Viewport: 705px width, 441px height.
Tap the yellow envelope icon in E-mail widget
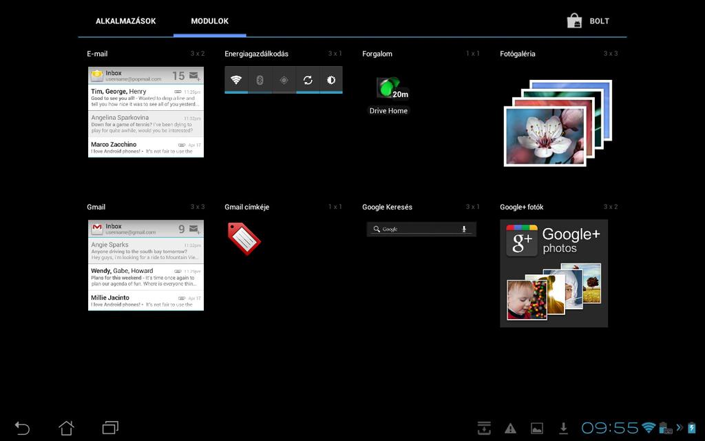click(96, 75)
